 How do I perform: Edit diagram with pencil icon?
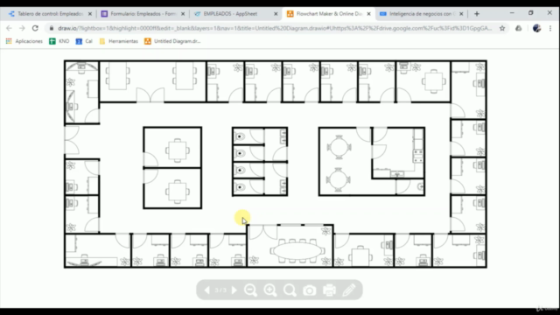tap(349, 290)
